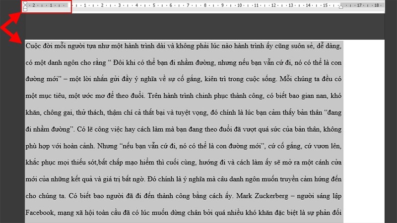The width and height of the screenshot is (397, 223).
Task: Click the phrase "có một danh ngôn"
Action: click(x=52, y=63)
